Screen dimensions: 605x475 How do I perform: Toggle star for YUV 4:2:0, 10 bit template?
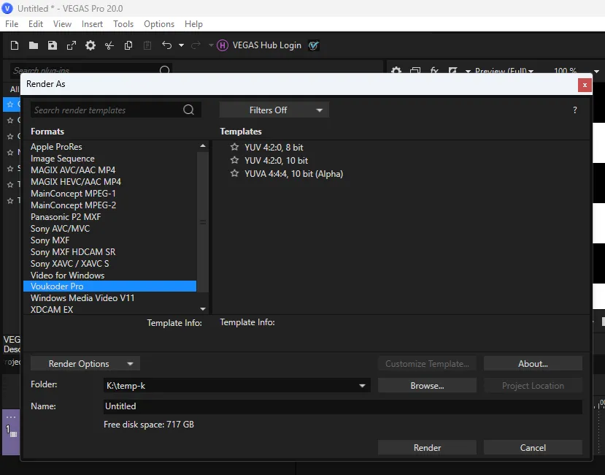[234, 161]
